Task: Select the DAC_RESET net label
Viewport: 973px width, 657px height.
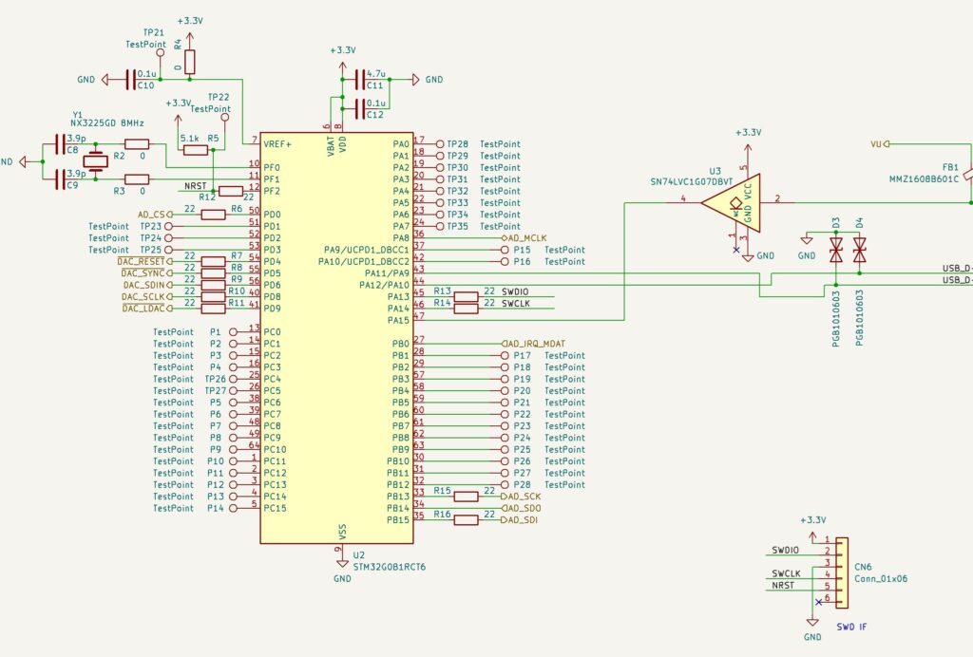Action: pyautogui.click(x=141, y=261)
